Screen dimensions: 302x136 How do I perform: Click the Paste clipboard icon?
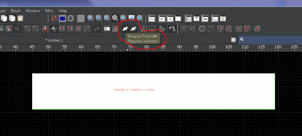point(20,18)
